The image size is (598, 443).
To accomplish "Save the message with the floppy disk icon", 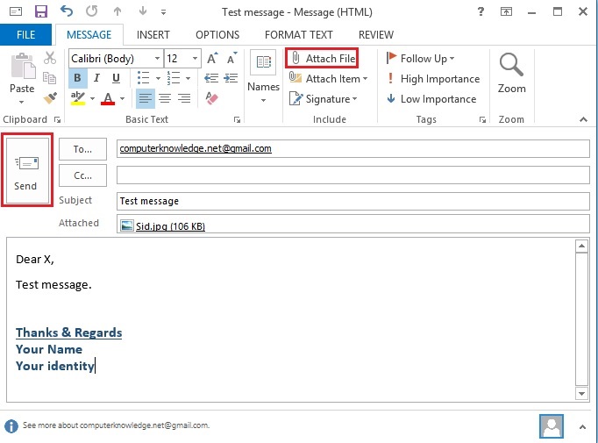I will pos(41,11).
